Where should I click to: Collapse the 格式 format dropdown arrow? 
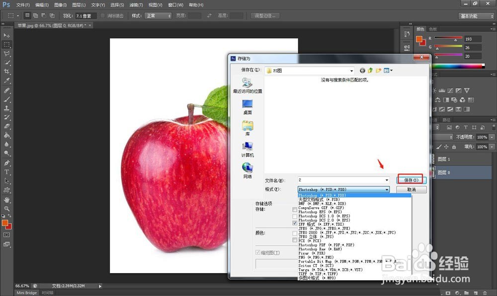coord(387,189)
